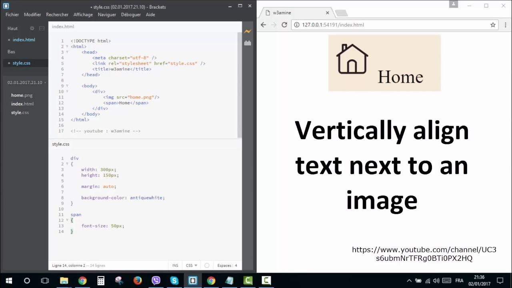The width and height of the screenshot is (512, 288).
Task: Open the action center notifications icon
Action: (x=500, y=280)
